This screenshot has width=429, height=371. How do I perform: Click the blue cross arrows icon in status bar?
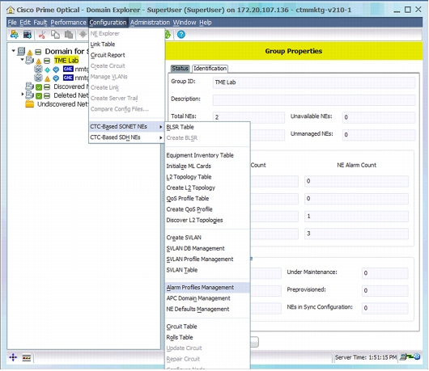(13, 357)
